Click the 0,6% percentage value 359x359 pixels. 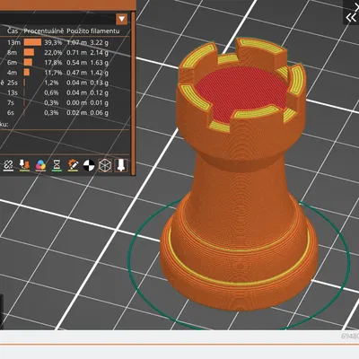pyautogui.click(x=51, y=92)
